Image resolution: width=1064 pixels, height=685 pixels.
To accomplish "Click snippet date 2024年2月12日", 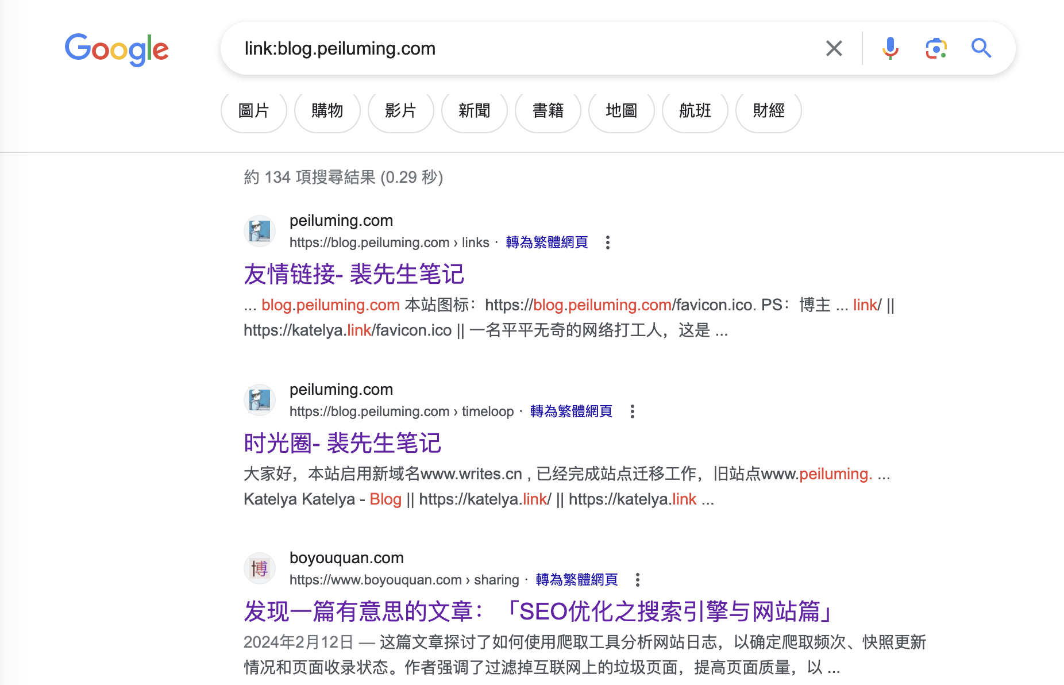I will point(298,642).
